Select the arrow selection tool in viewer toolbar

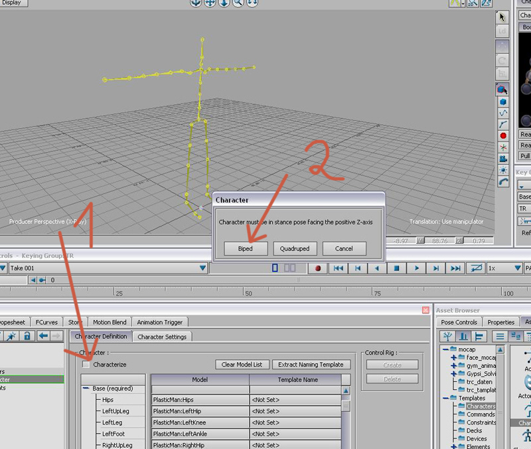click(503, 17)
